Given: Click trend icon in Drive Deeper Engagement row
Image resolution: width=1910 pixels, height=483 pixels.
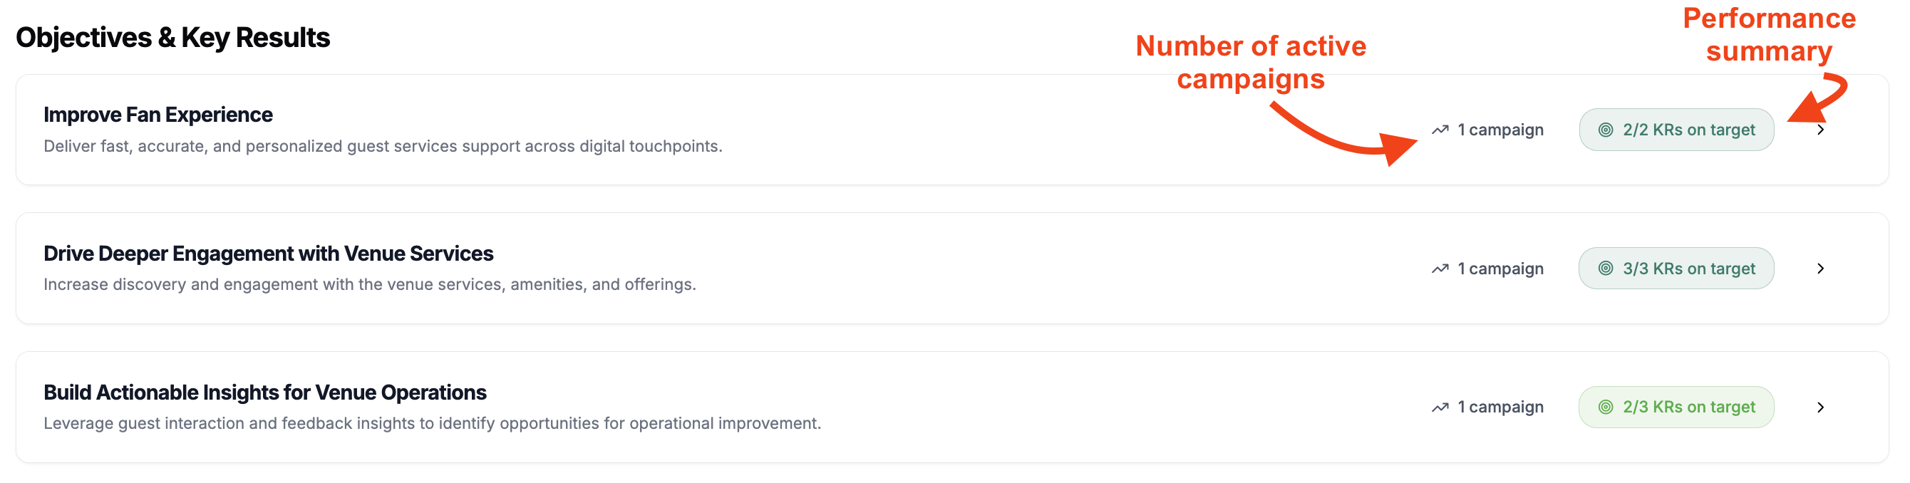Looking at the screenshot, I should click(x=1440, y=269).
